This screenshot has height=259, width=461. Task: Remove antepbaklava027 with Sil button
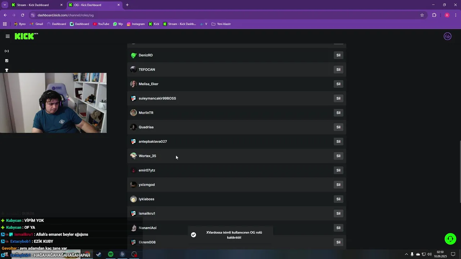point(338,141)
